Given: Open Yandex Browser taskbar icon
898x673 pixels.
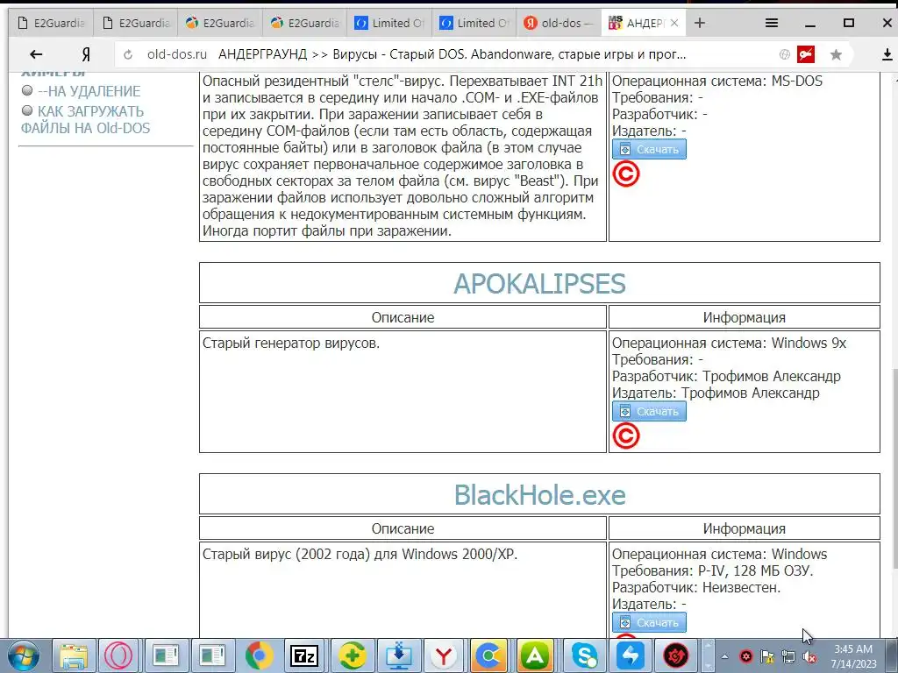Looking at the screenshot, I should click(443, 655).
